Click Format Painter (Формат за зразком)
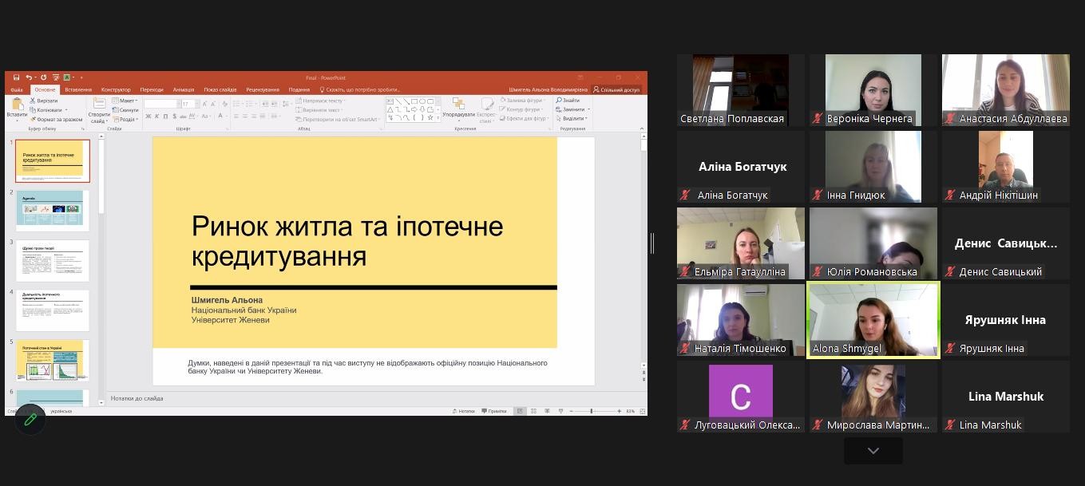Screen dimensions: 1085x486 pyautogui.click(x=34, y=120)
